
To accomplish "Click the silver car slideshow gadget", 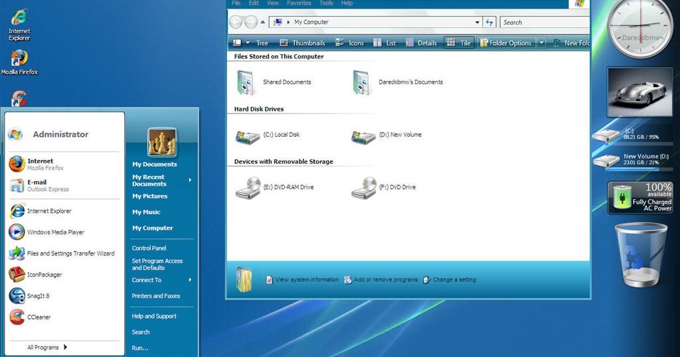I will 640,92.
